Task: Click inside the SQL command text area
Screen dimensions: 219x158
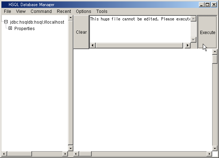Action: (x=140, y=29)
